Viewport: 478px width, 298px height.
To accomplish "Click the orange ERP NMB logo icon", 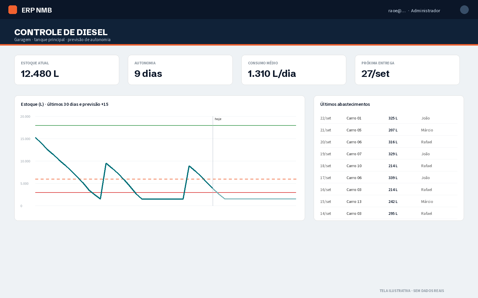I will (x=13, y=10).
